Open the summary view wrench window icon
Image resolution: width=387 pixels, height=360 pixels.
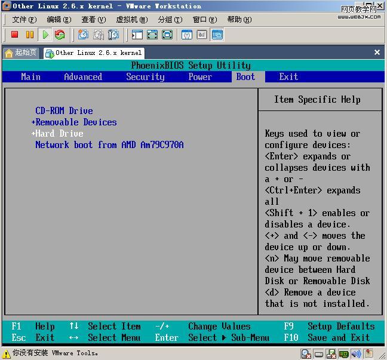pyautogui.click(x=187, y=35)
